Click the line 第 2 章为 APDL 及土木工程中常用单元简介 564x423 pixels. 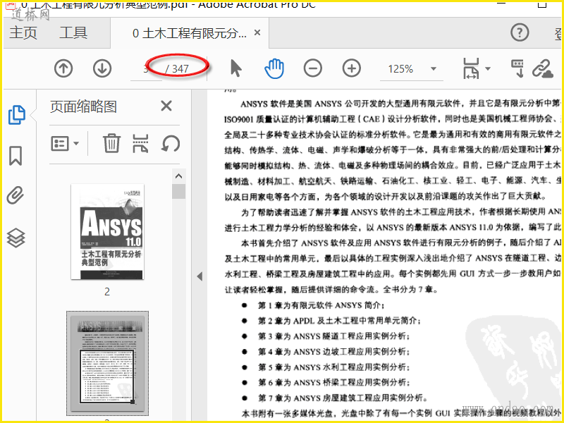coord(339,321)
